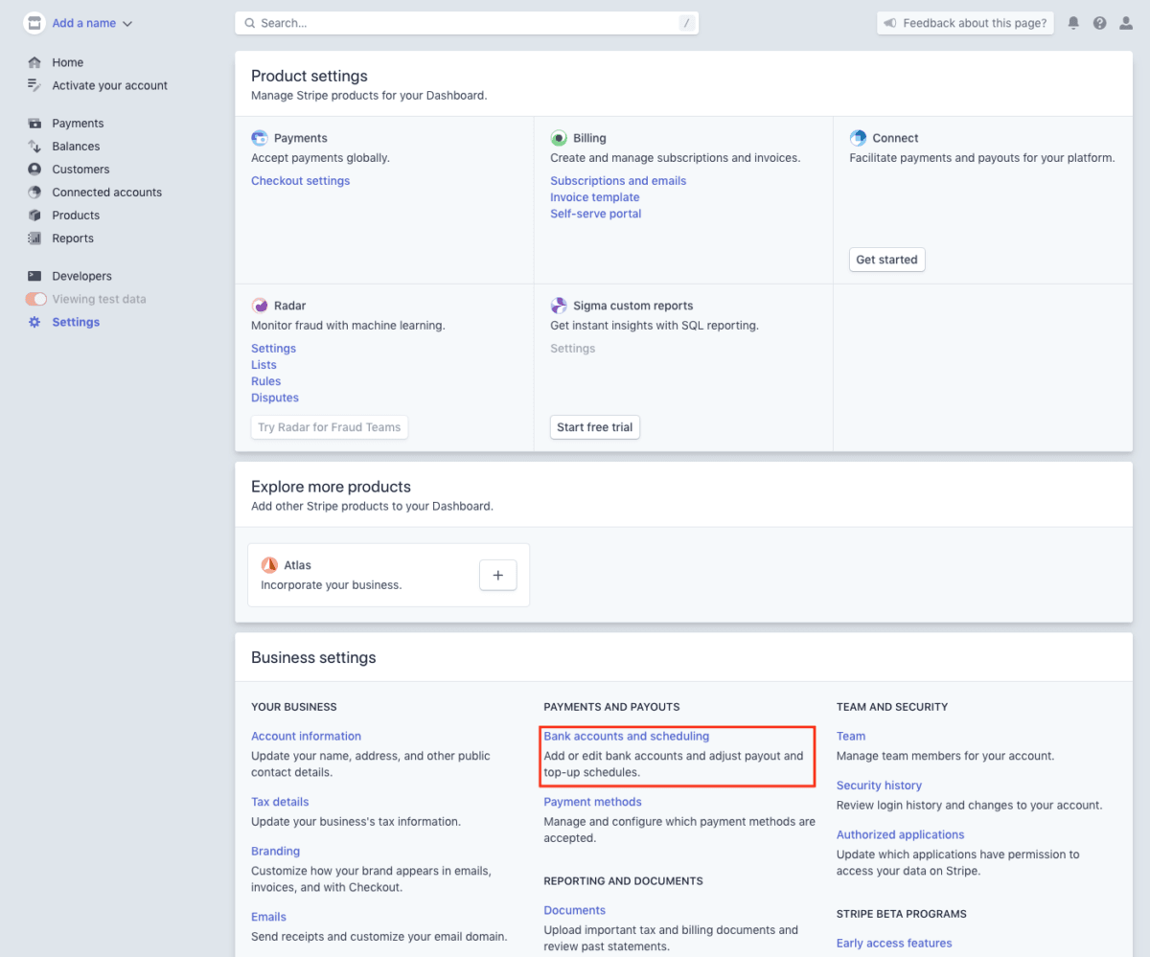This screenshot has height=957, width=1150.
Task: Open Checkout settings link
Action: point(300,181)
